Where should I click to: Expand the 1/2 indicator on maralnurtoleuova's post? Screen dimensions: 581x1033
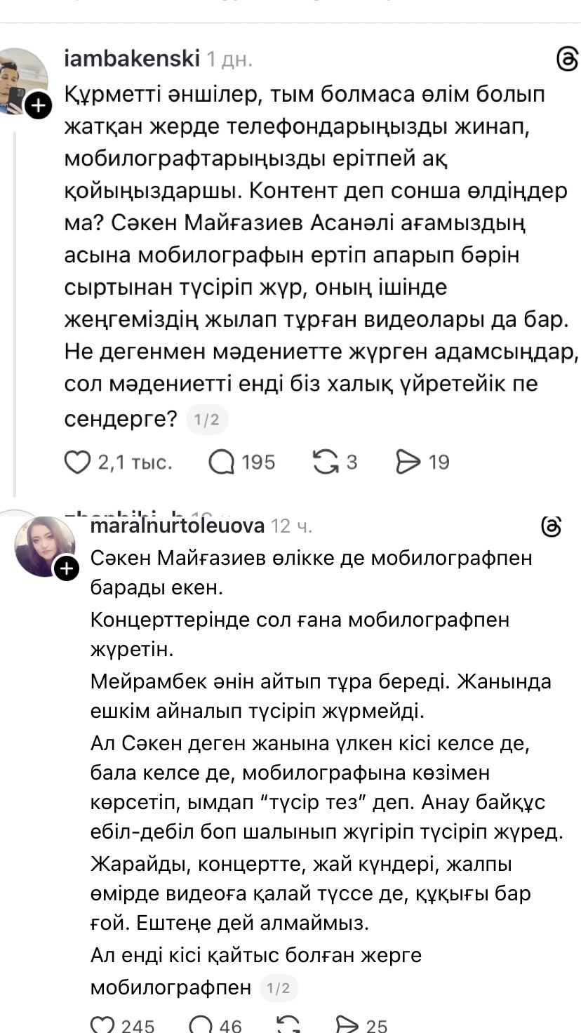click(x=278, y=987)
